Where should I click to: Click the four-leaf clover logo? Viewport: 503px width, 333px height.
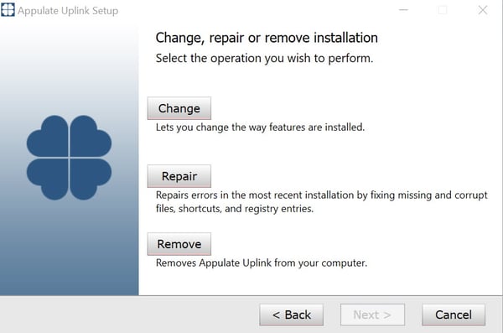click(69, 158)
